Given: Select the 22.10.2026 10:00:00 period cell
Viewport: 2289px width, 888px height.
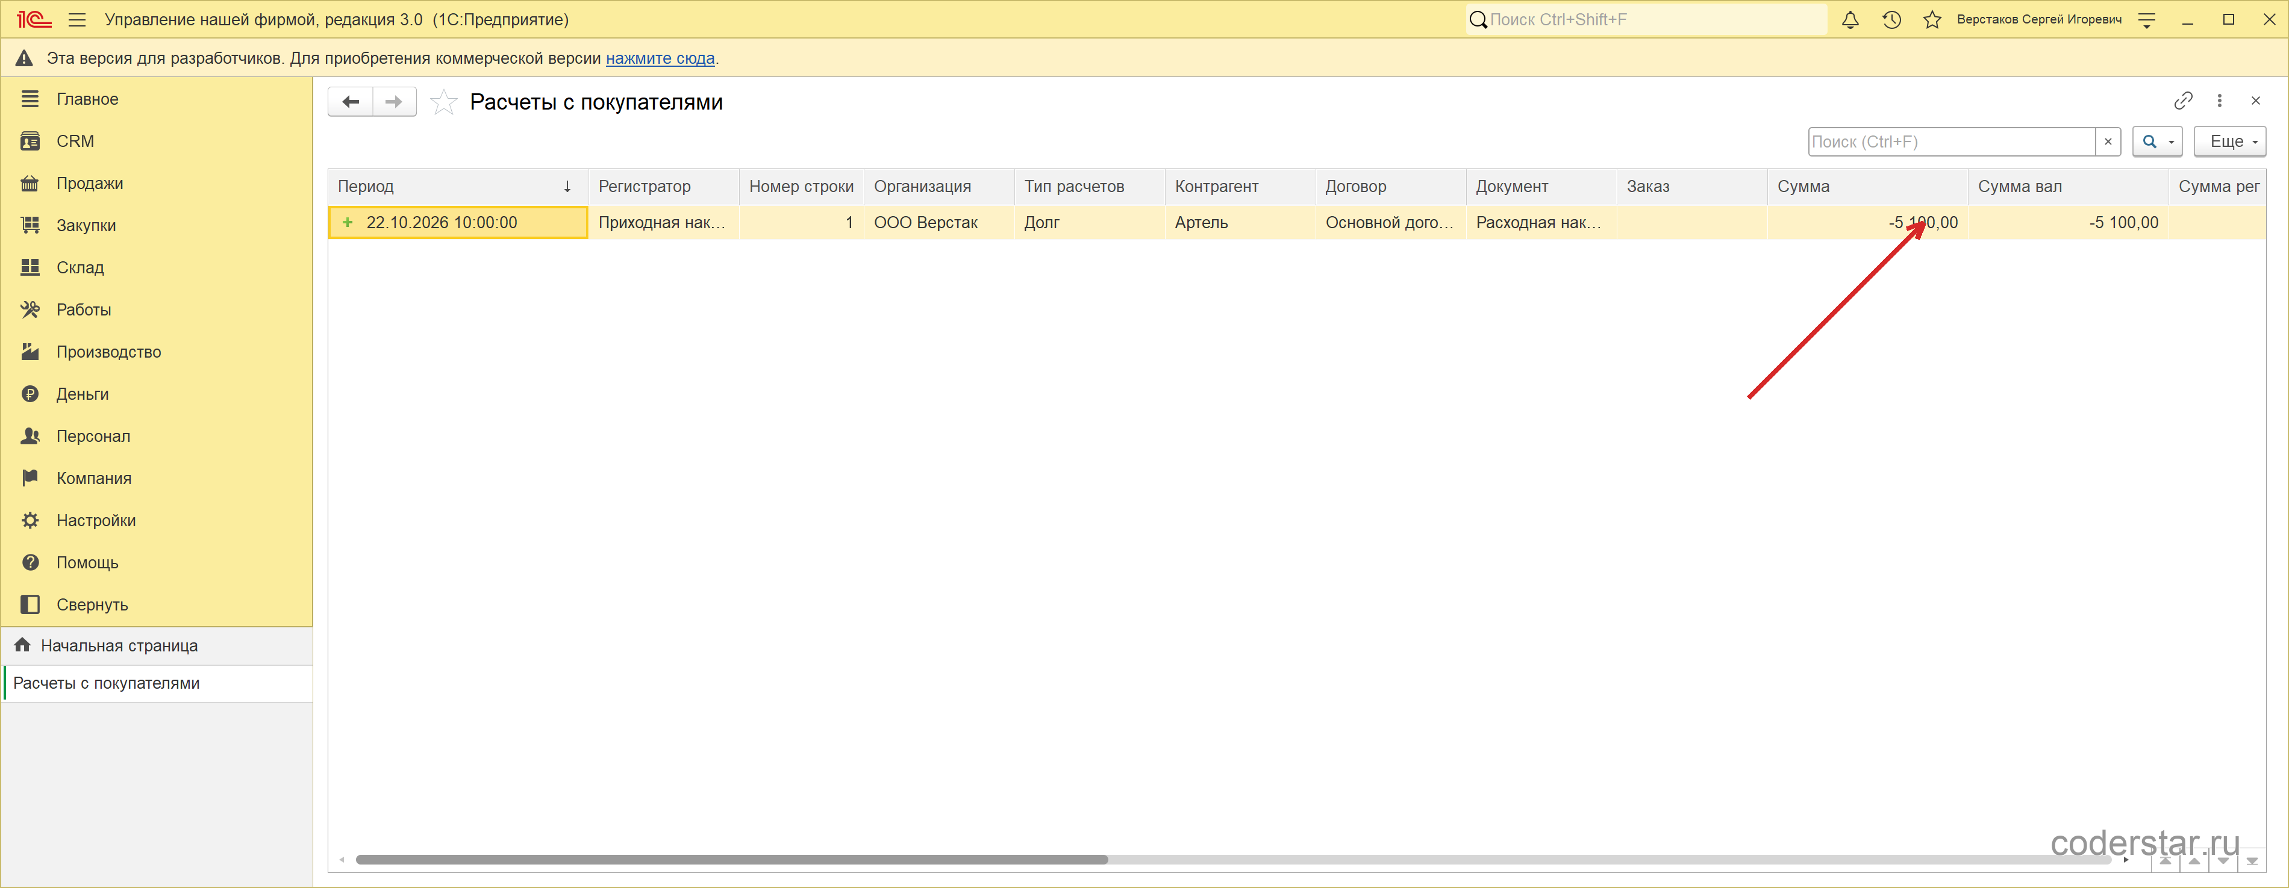Looking at the screenshot, I should pos(458,223).
